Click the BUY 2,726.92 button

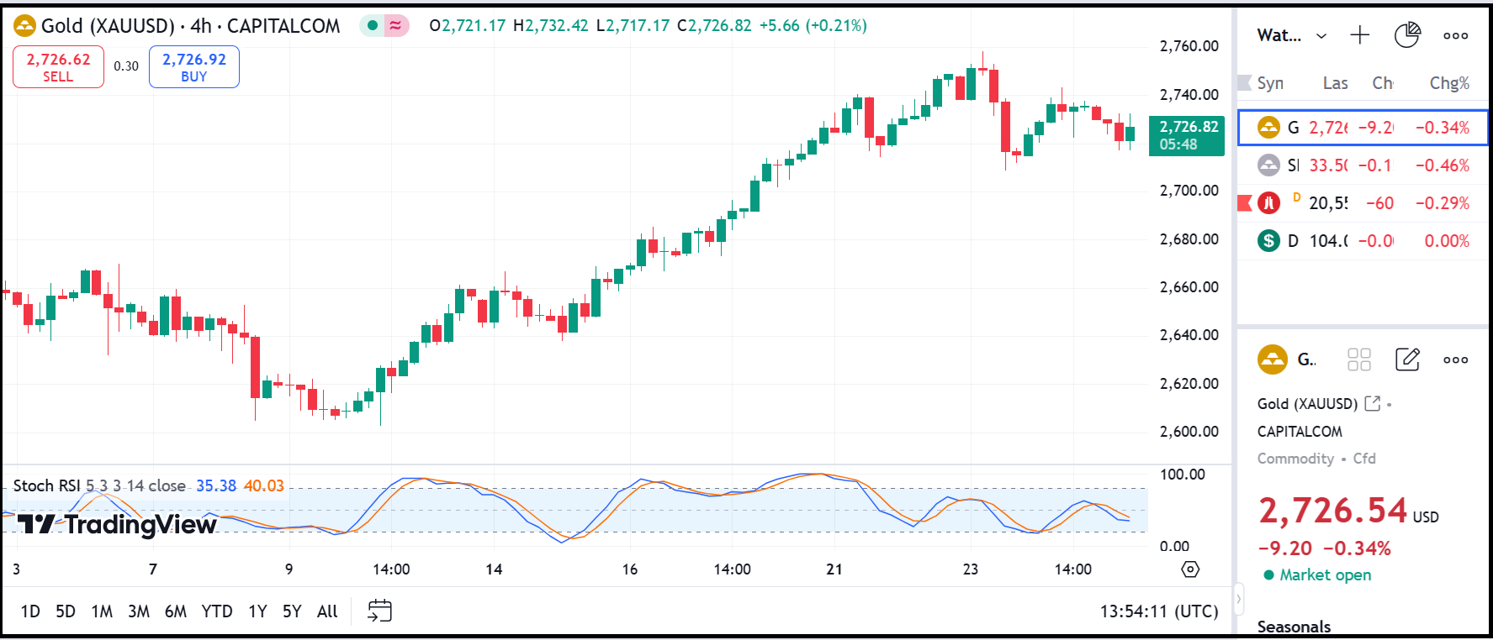click(x=194, y=66)
